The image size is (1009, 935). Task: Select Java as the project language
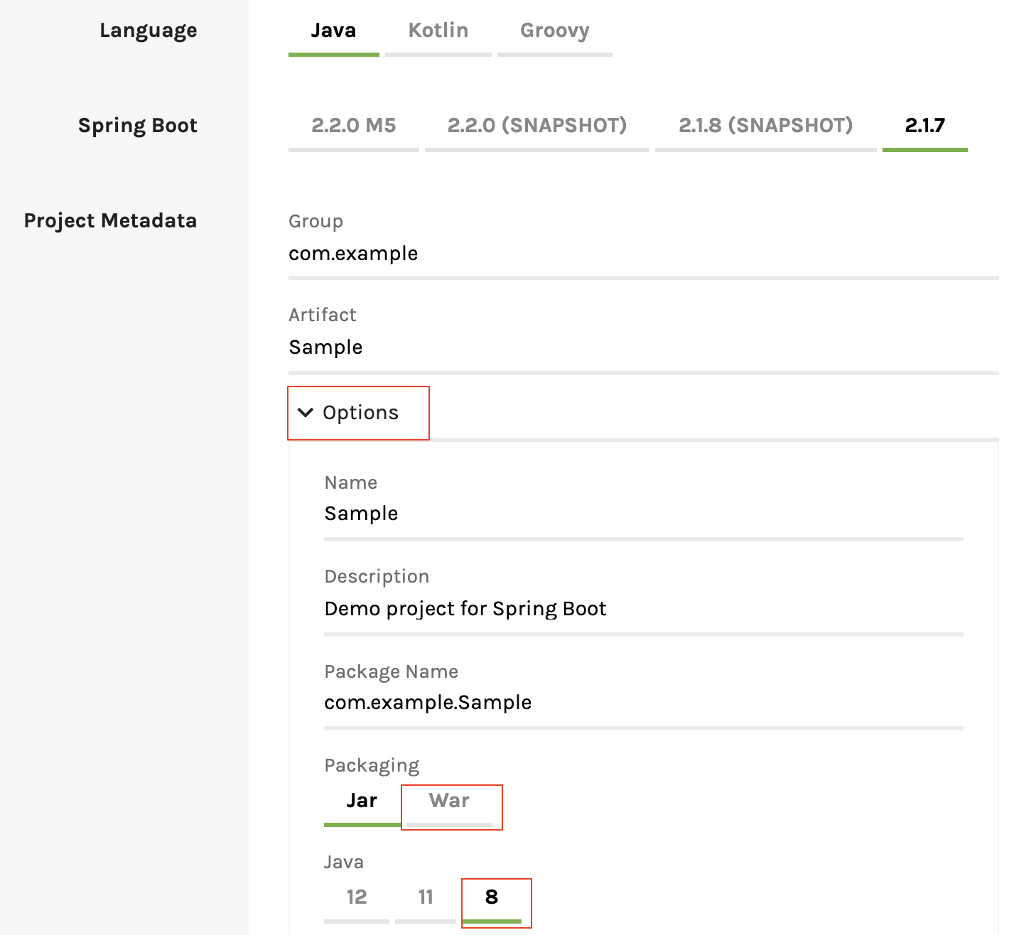pyautogui.click(x=333, y=31)
